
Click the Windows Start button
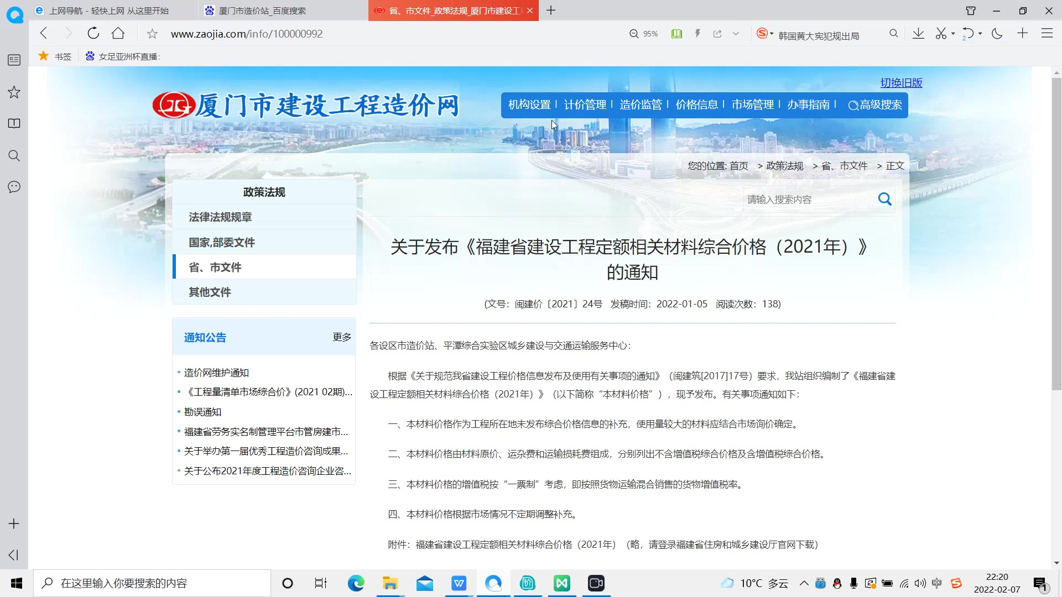[x=16, y=583]
